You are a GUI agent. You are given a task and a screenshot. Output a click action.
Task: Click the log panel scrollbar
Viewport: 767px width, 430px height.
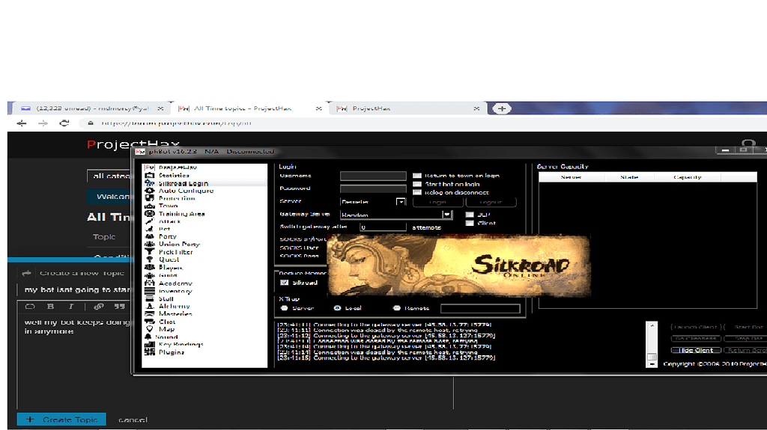[651, 343]
